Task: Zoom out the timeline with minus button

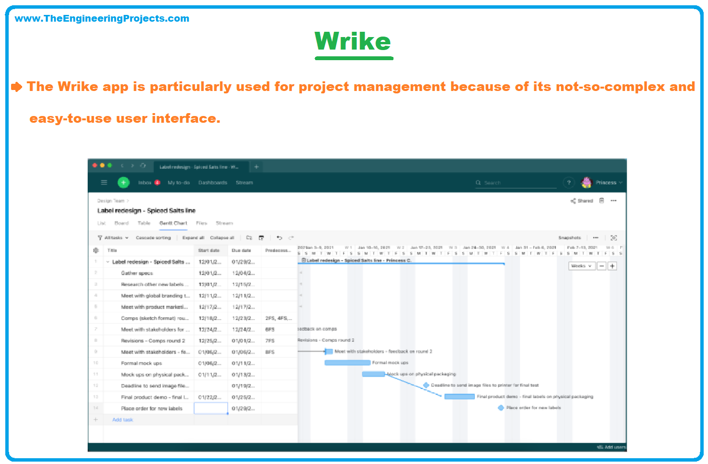Action: 602,266
